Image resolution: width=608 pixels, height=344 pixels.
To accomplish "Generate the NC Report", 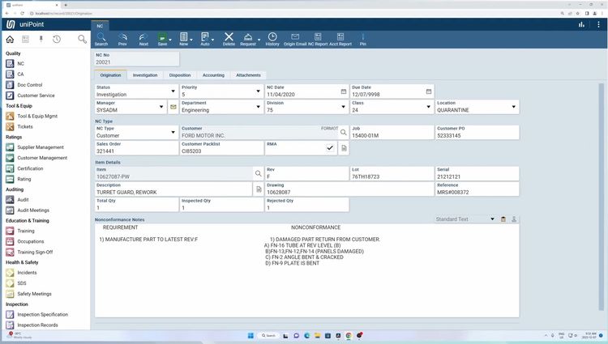I will 318,39.
